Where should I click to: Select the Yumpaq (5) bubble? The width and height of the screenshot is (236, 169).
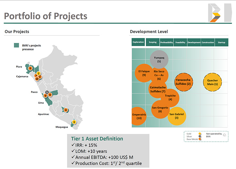coord(159,59)
